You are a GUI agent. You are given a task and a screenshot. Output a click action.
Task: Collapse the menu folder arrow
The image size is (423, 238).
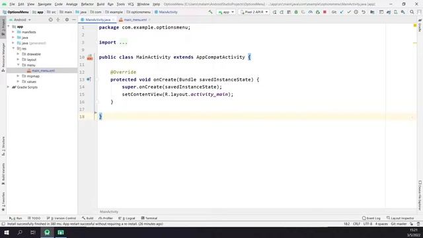[18, 65]
